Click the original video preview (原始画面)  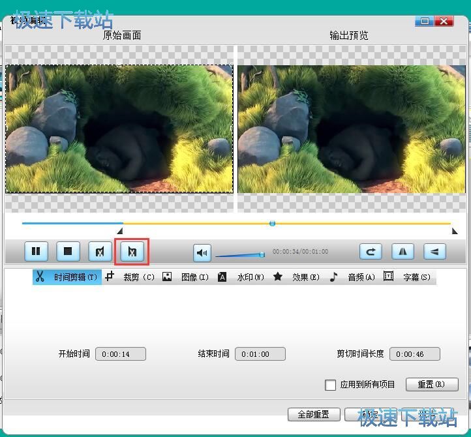119,129
